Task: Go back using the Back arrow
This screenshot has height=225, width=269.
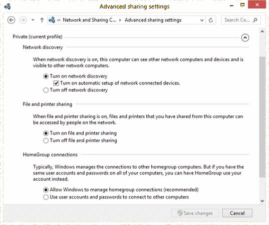Action: point(12,20)
